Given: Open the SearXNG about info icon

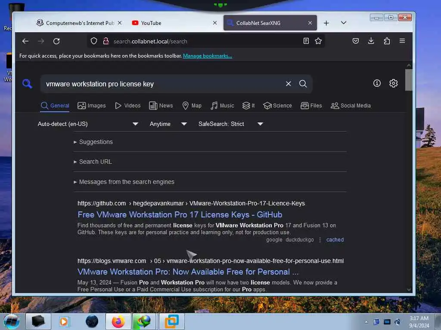Looking at the screenshot, I should click(x=377, y=83).
